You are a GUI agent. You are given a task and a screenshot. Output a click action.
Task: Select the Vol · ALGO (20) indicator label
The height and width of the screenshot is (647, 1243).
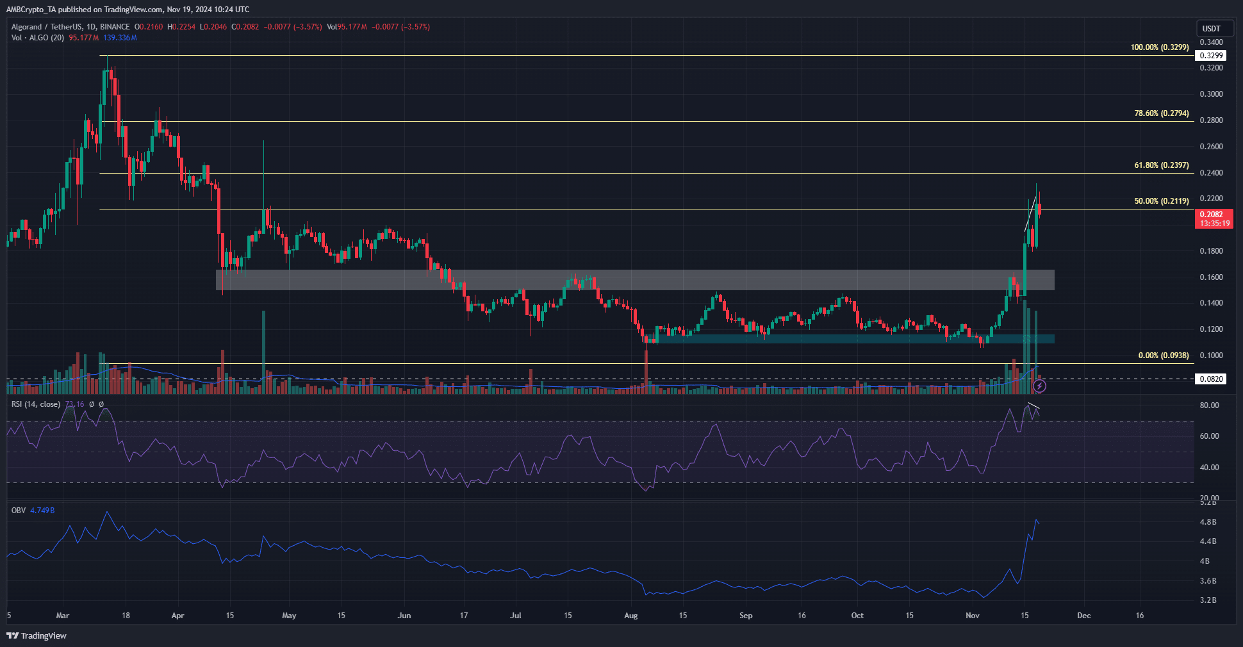tap(38, 38)
